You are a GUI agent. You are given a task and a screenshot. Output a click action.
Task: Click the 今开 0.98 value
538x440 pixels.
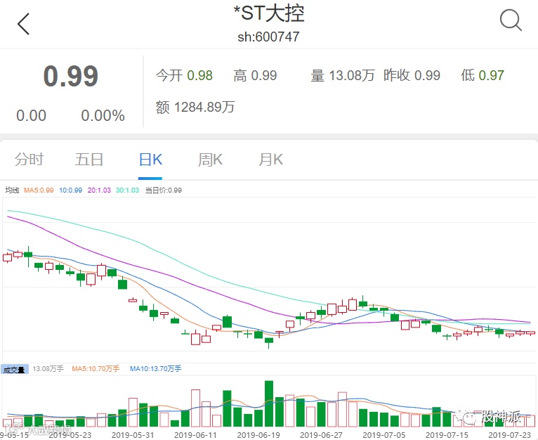[x=184, y=76]
